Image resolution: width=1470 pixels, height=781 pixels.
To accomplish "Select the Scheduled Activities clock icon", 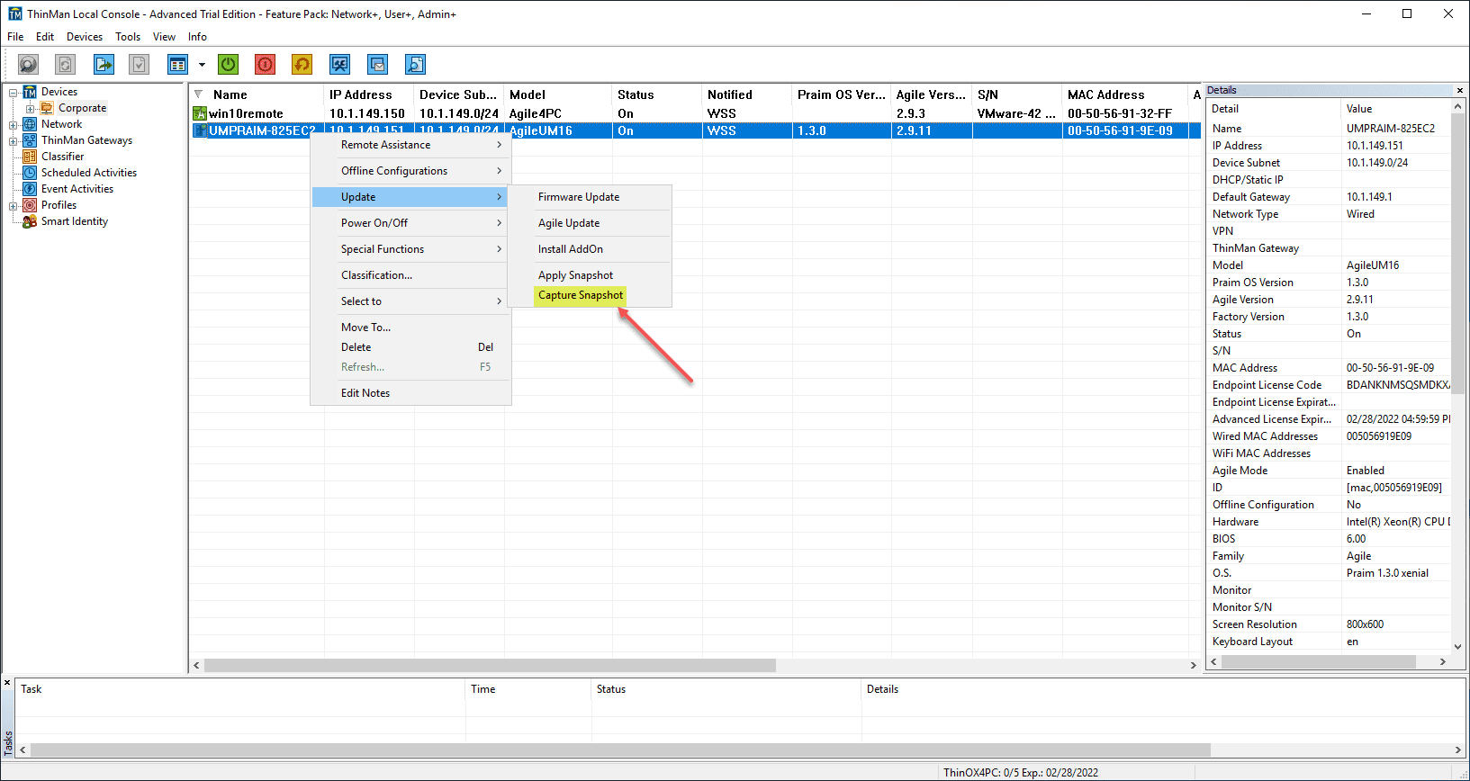I will point(30,173).
